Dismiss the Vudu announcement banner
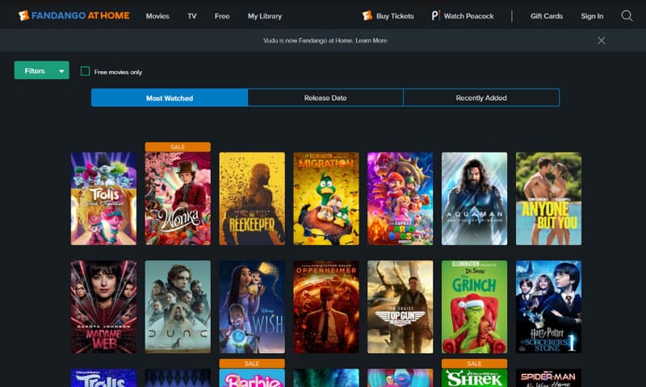Viewport: 646px width, 387px height. [x=601, y=40]
